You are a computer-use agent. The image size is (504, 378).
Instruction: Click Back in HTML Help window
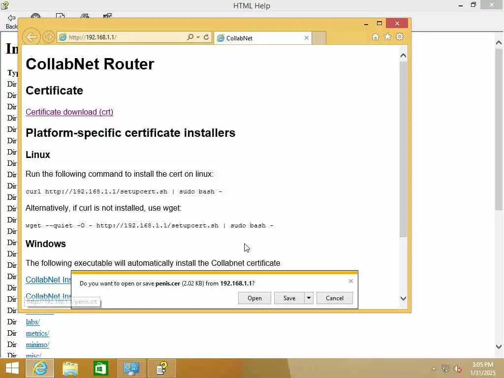[x=12, y=22]
